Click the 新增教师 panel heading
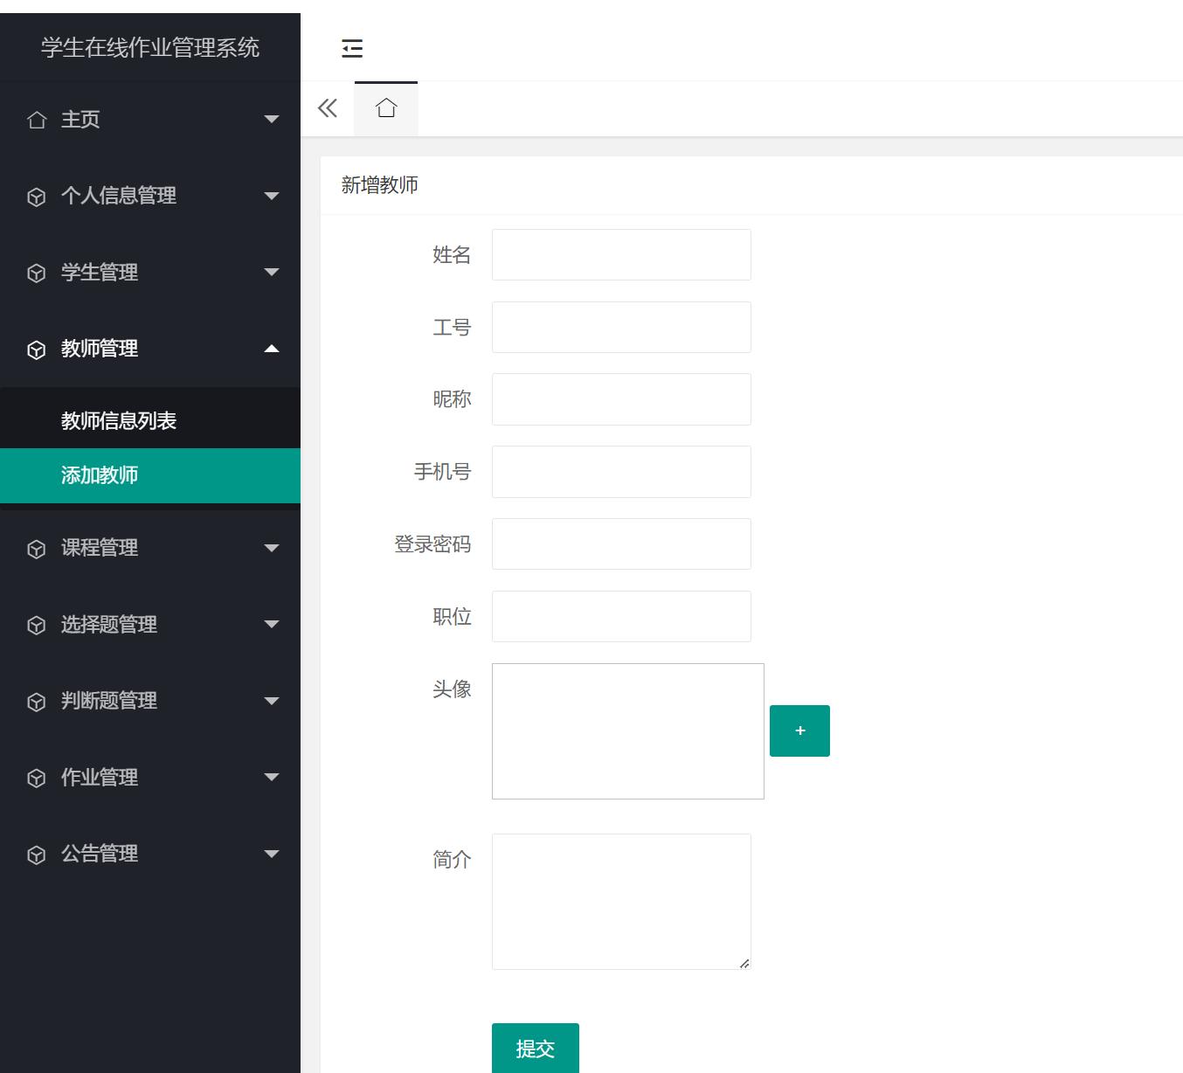The width and height of the screenshot is (1183, 1073). pyautogui.click(x=380, y=184)
